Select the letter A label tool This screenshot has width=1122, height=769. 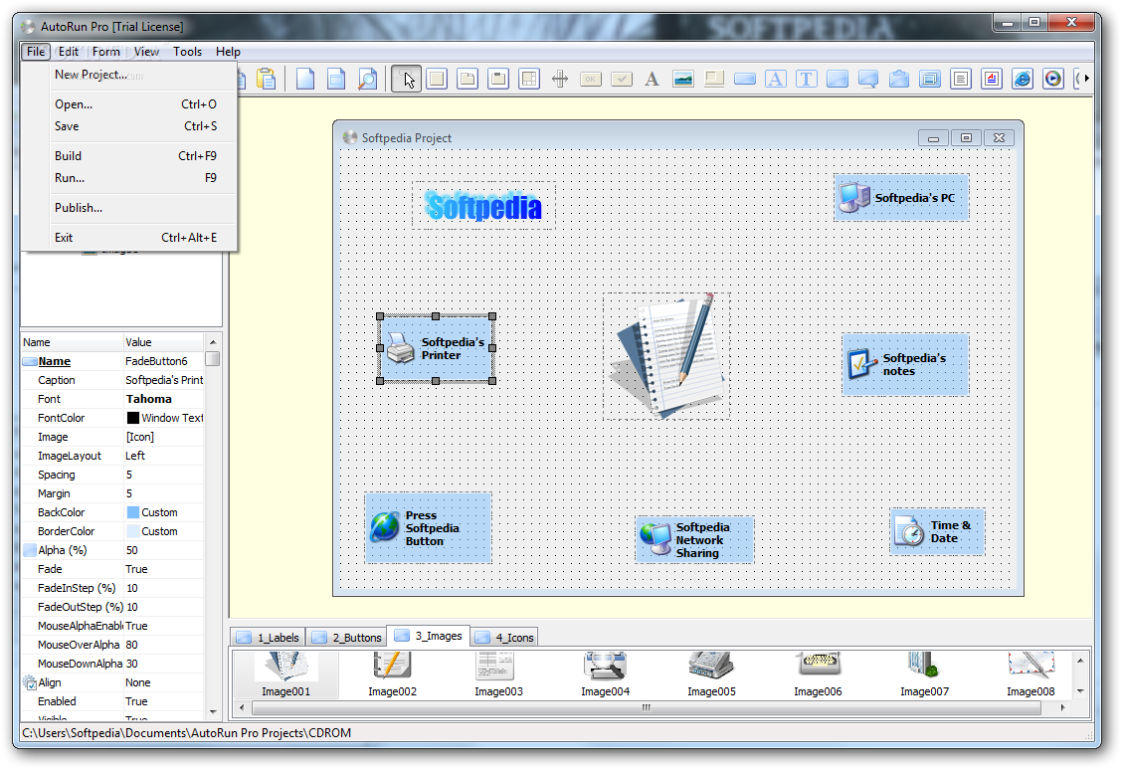pyautogui.click(x=652, y=79)
